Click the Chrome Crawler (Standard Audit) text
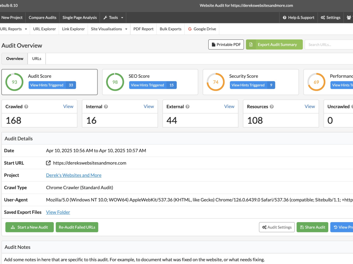The image size is (353, 264). pos(79,188)
